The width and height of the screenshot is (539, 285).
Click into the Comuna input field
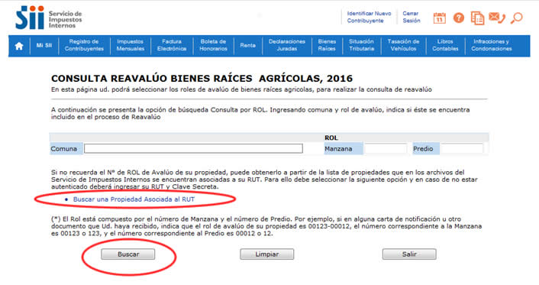[193, 149]
